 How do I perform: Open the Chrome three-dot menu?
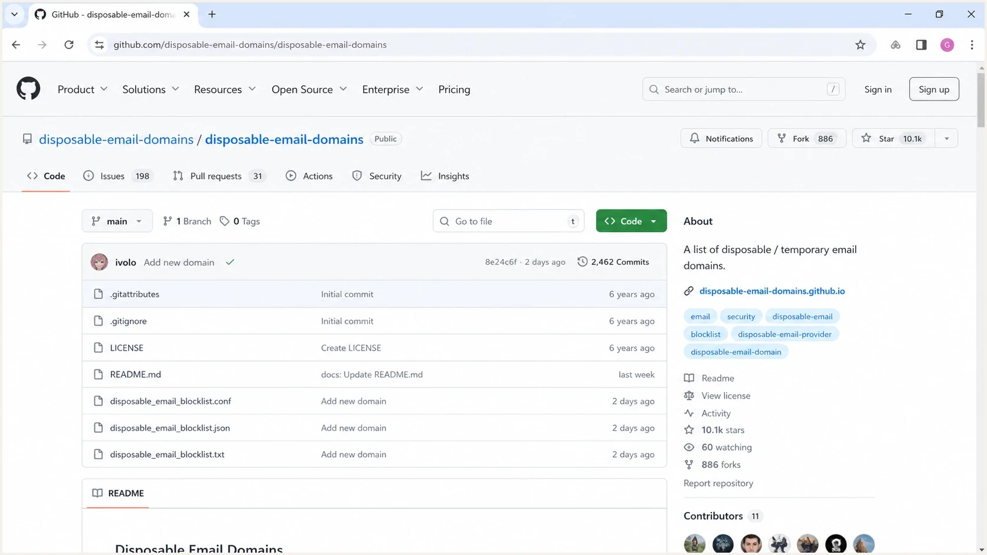(972, 45)
